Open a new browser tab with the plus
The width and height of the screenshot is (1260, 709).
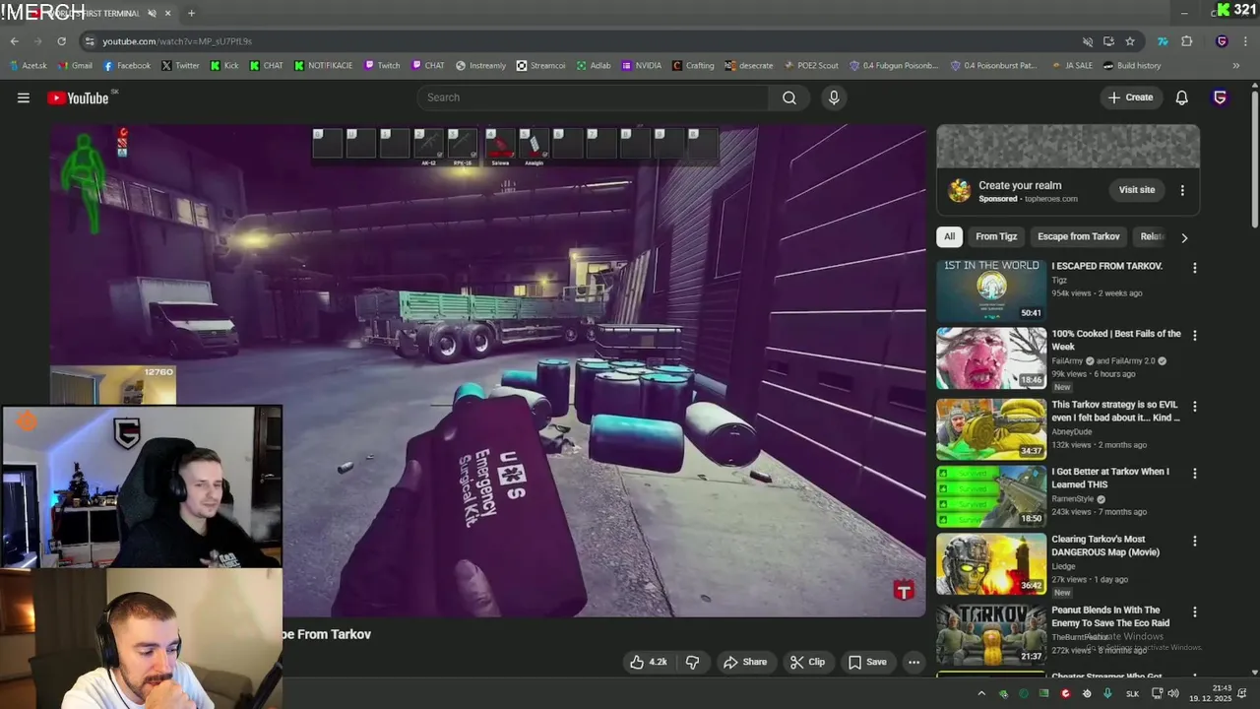tap(191, 14)
